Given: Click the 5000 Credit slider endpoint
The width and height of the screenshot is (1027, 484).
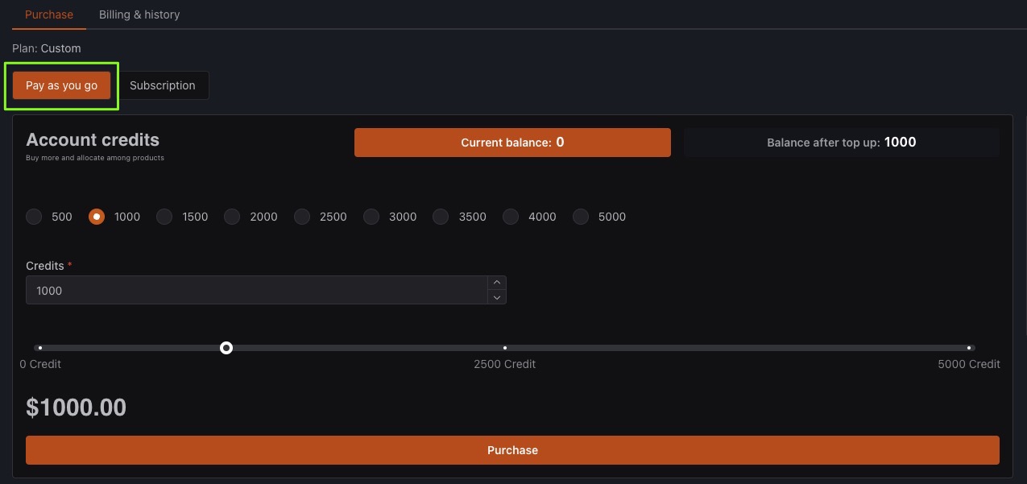Looking at the screenshot, I should tap(969, 348).
